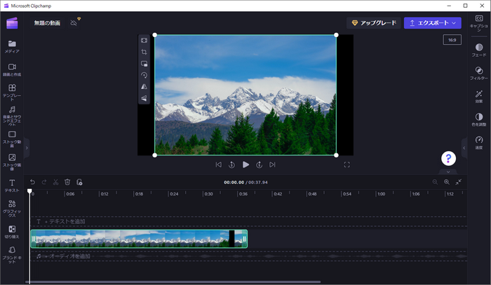The image size is (491, 285).
Task: Open the 16:9 aspect ratio selector
Action: click(x=452, y=41)
